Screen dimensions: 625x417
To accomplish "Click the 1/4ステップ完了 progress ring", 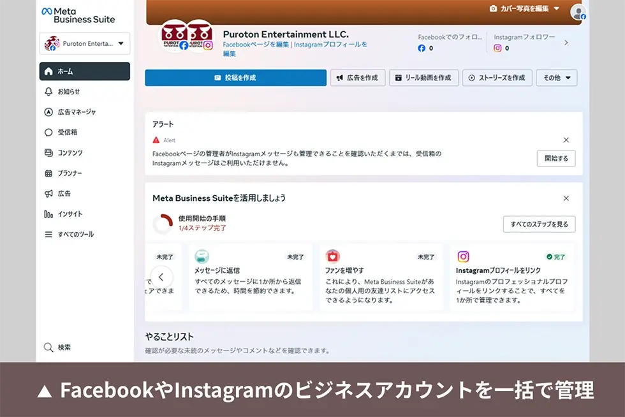I will (163, 224).
